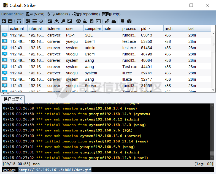The height and width of the screenshot is (174, 216).
Task: Sort by the computer column header
Action: (x=93, y=29)
